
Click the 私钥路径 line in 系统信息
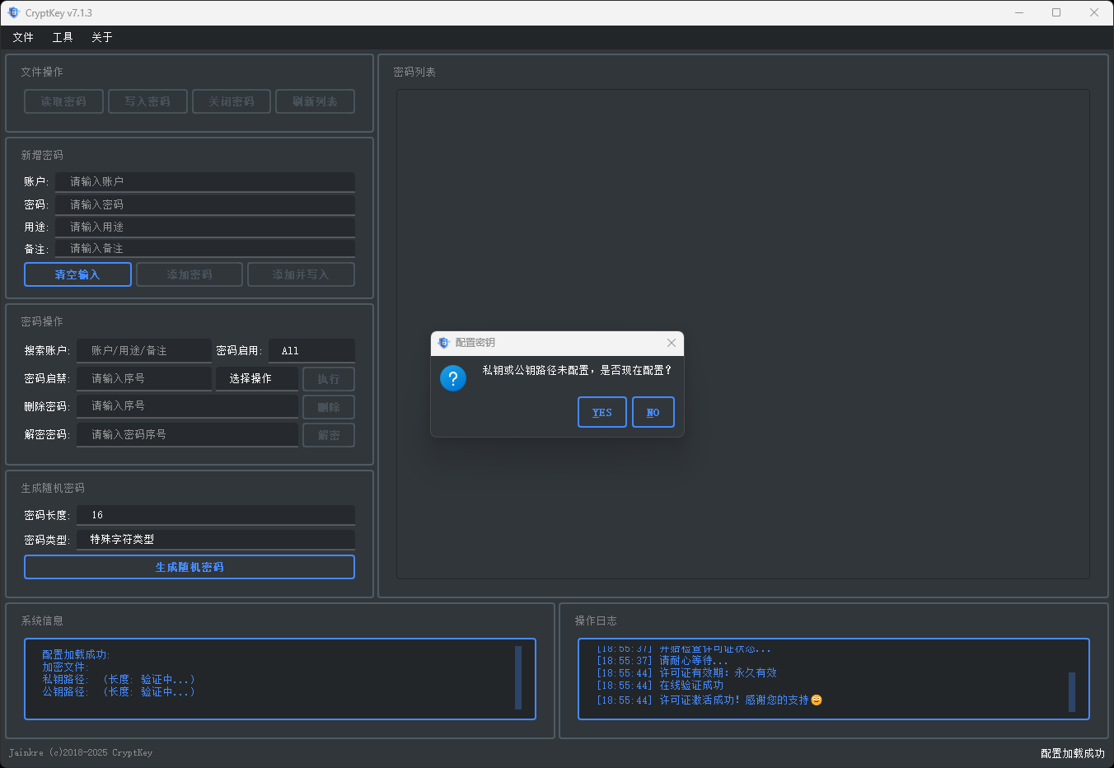[x=119, y=680]
